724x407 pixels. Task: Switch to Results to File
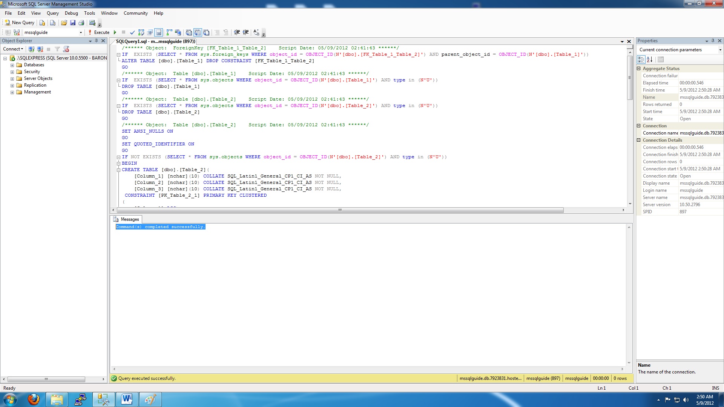pyautogui.click(x=206, y=32)
